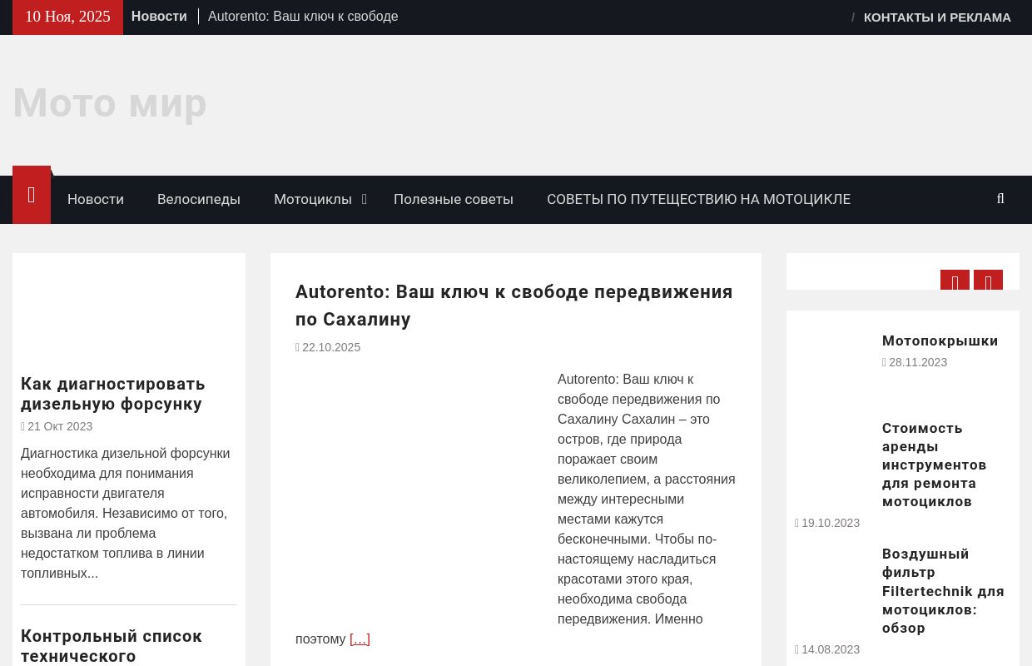Click the Мото мир site title
Image resolution: width=1032 pixels, height=666 pixels.
(110, 103)
